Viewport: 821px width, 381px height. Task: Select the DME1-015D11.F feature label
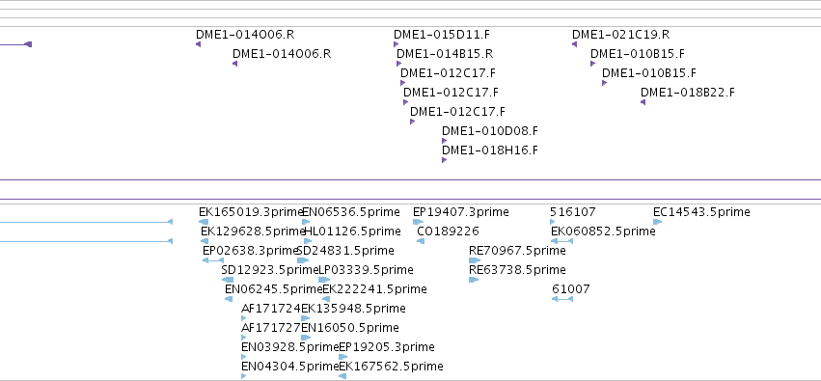(x=442, y=35)
